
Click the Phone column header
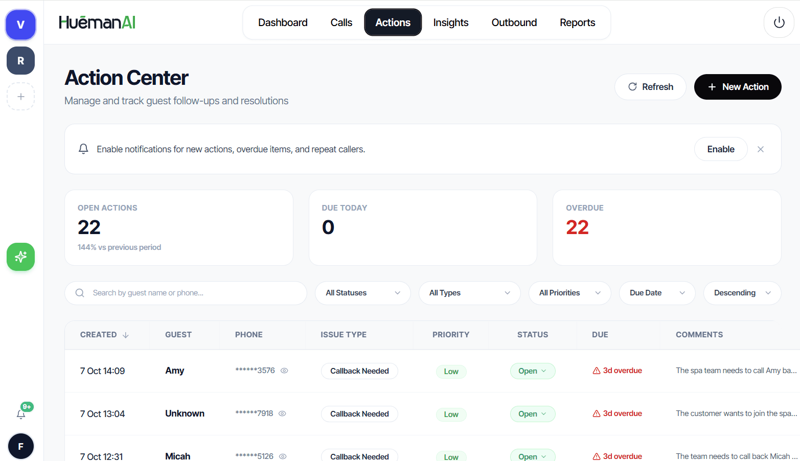(249, 335)
